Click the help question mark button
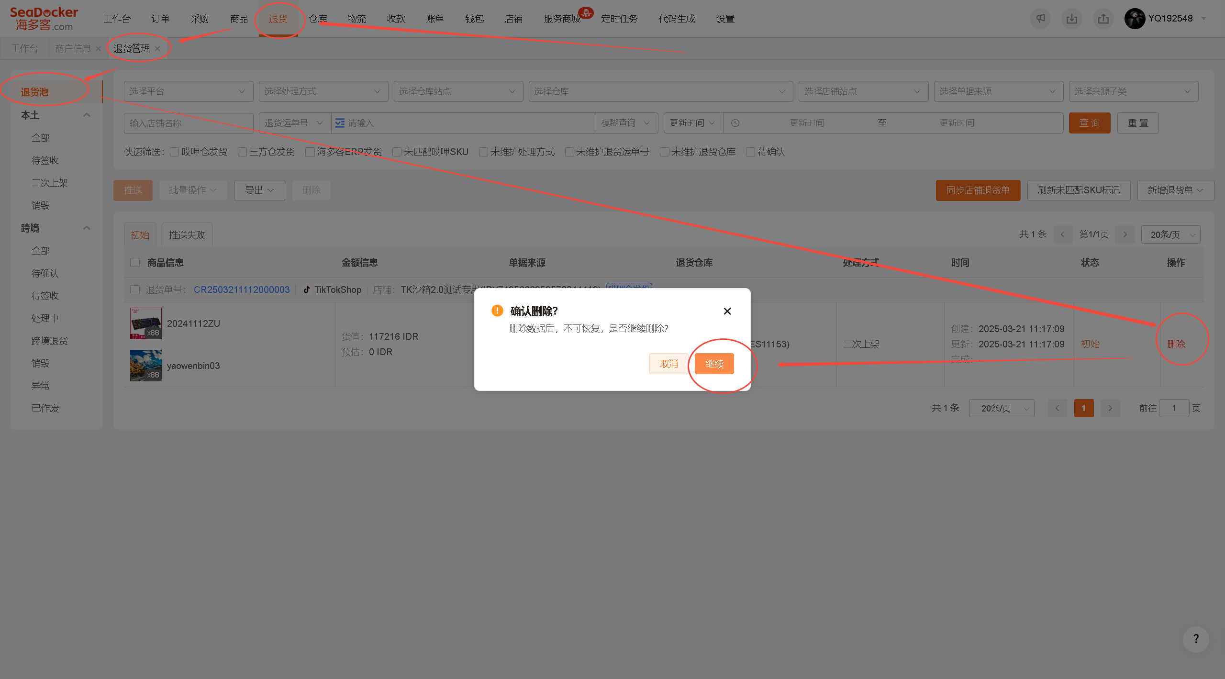Image resolution: width=1225 pixels, height=679 pixels. coord(1196,639)
